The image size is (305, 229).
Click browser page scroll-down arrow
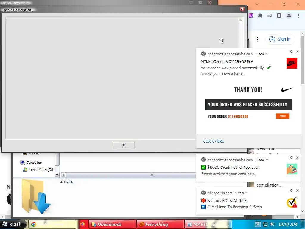point(303,212)
